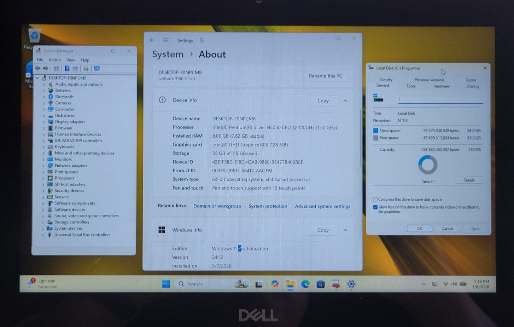Click the Device Manager back arrow toolbar icon
The image size is (514, 327).
coord(37,68)
